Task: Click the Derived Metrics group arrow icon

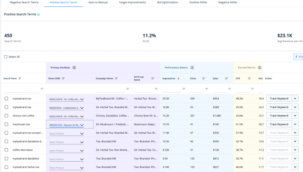Action: pos(260,67)
